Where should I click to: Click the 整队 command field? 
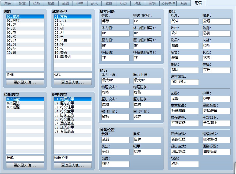pos(185,70)
